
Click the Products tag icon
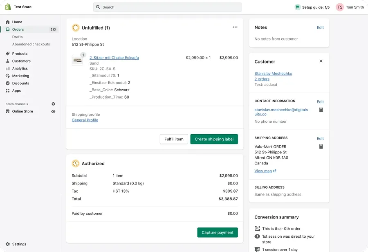[8, 54]
